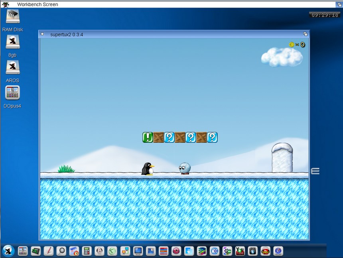Open the 8gb drive icon
This screenshot has height=258, width=343.
click(x=13, y=42)
